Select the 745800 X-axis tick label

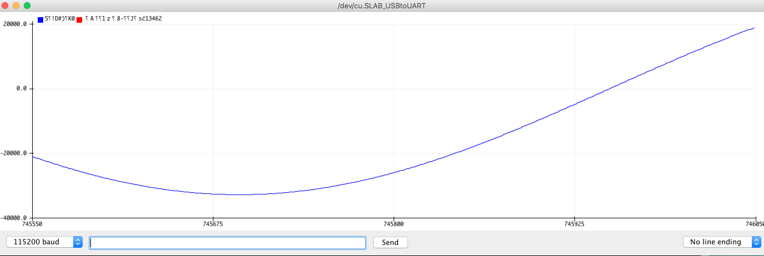[x=394, y=225]
